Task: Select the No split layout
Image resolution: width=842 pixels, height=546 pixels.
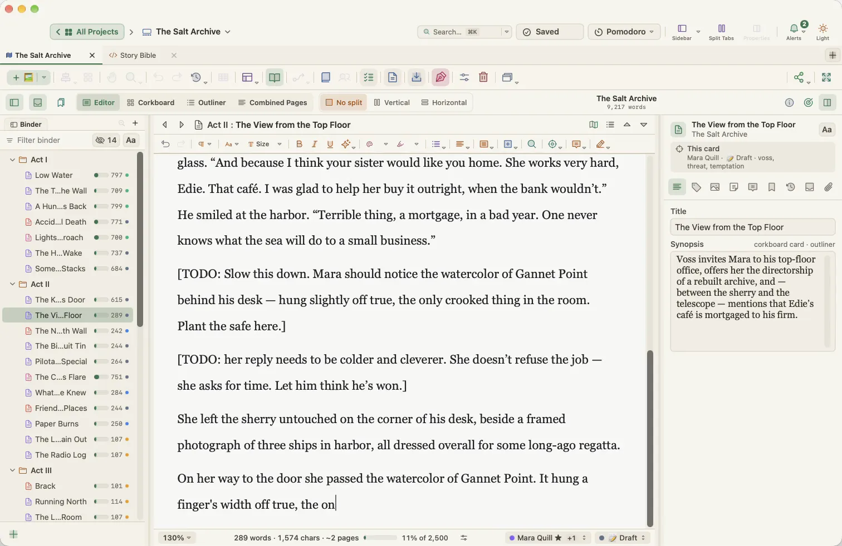Action: tap(344, 102)
